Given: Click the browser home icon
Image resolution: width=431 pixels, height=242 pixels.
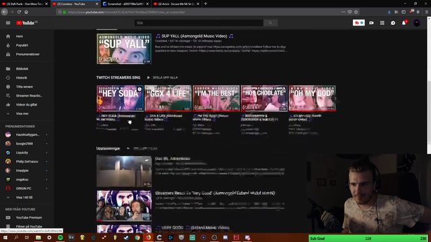Looking at the screenshot, I should (x=26, y=12).
